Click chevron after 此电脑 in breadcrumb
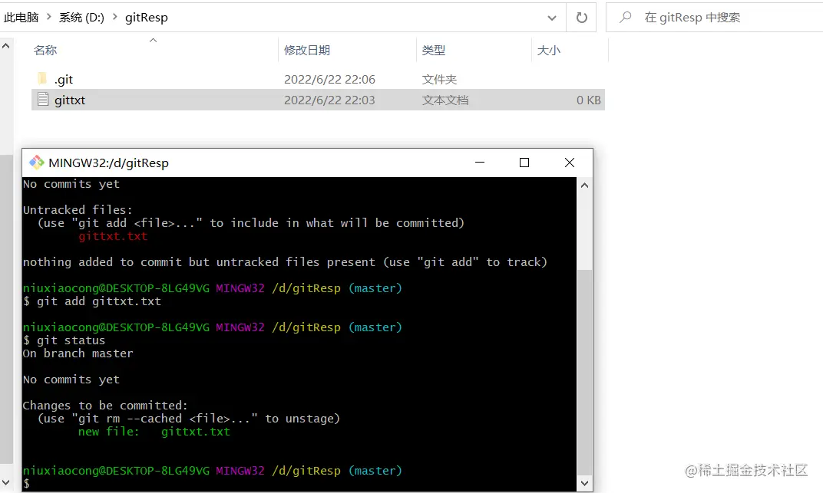This screenshot has height=493, width=823. (x=49, y=18)
